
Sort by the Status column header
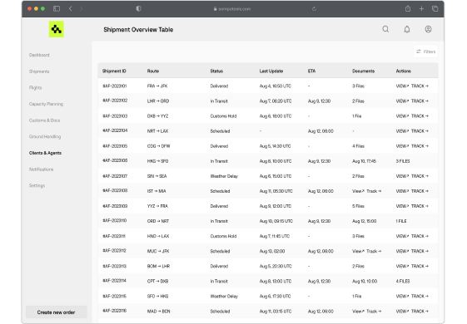(216, 71)
